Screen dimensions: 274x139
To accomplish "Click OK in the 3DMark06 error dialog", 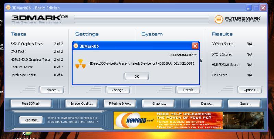I will 136,76.
